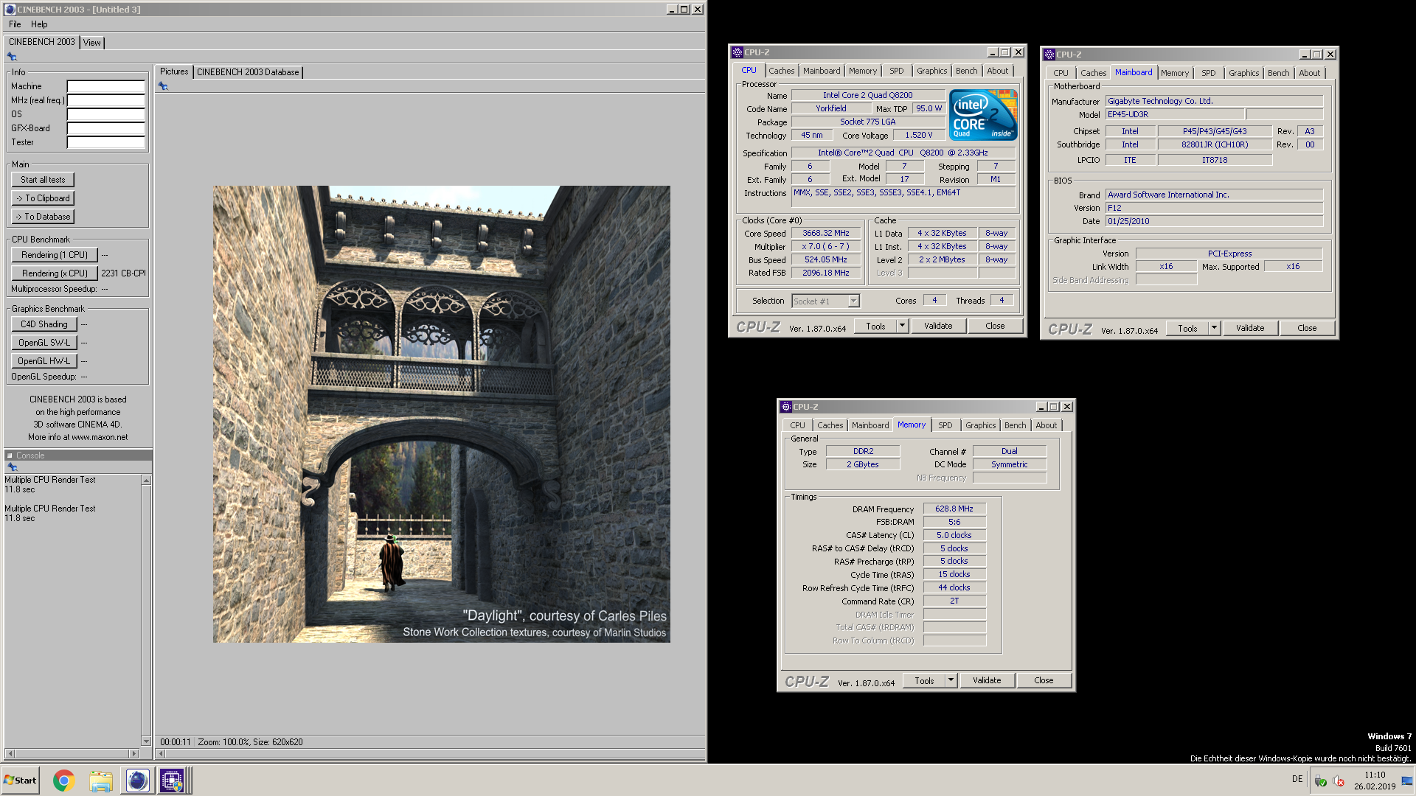Click the 'DRAM Frequency 628.8 MHz' value
The width and height of the screenshot is (1416, 796).
click(954, 509)
